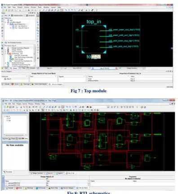Image resolution: width=178 pixels, height=194 pixels.
Task: Select top_in module in Hierarchy tree
Action: [19, 24]
